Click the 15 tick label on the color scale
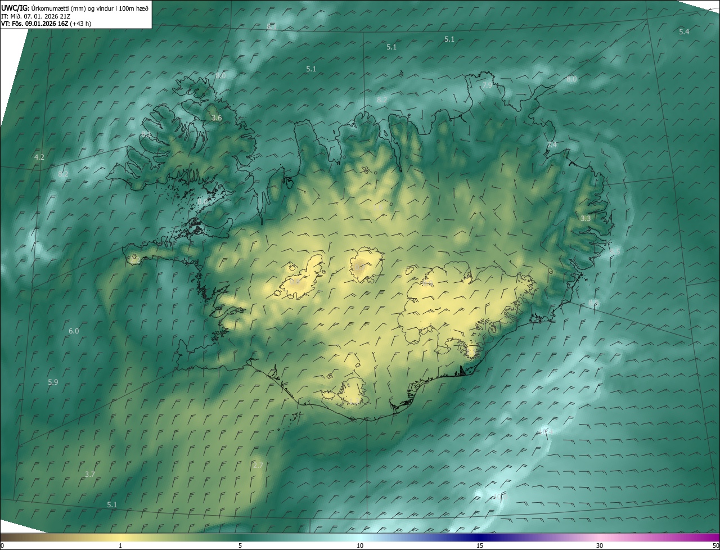The height and width of the screenshot is (550, 720). pos(480,546)
